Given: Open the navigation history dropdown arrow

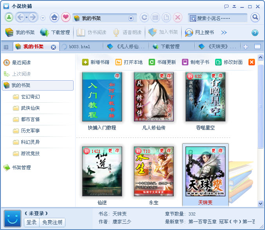Looking at the screenshot, I should pyautogui.click(x=43, y=18).
